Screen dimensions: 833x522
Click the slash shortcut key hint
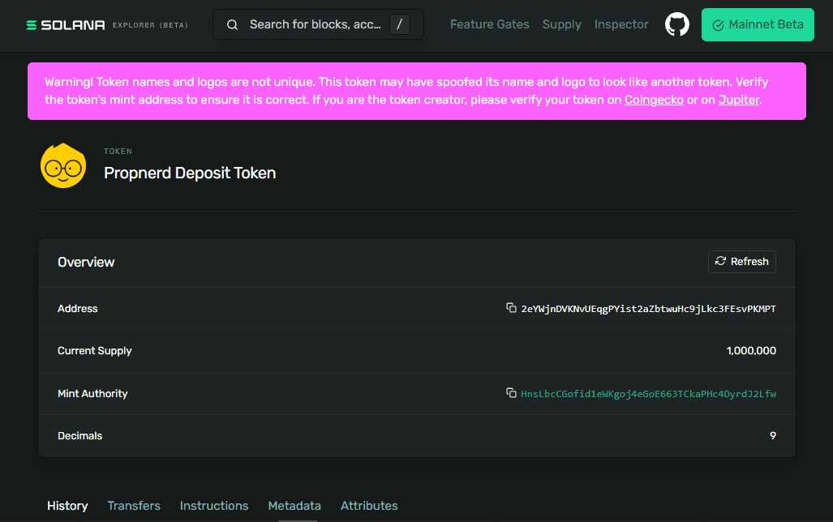coord(400,24)
